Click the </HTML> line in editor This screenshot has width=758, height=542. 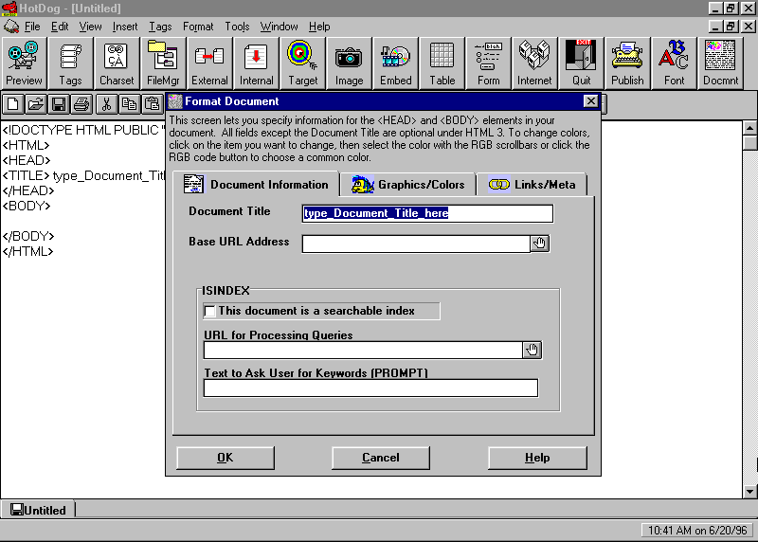coord(28,251)
